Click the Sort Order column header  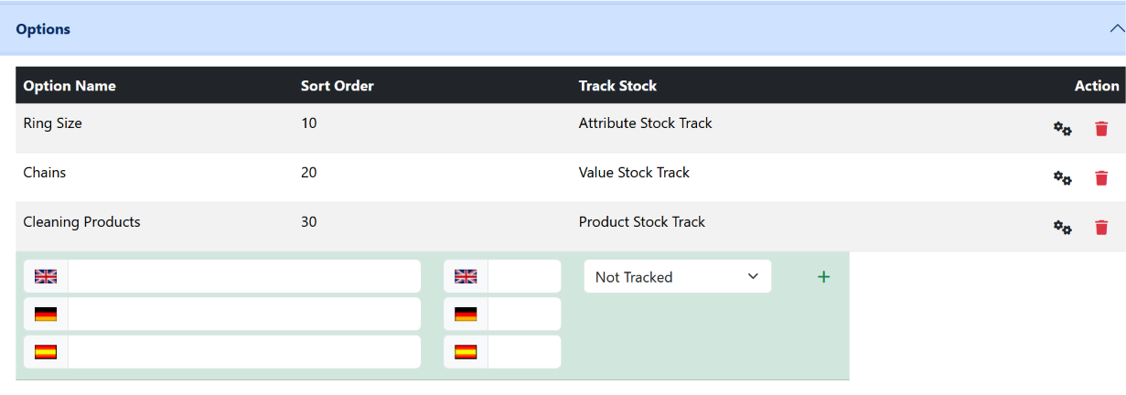[338, 86]
